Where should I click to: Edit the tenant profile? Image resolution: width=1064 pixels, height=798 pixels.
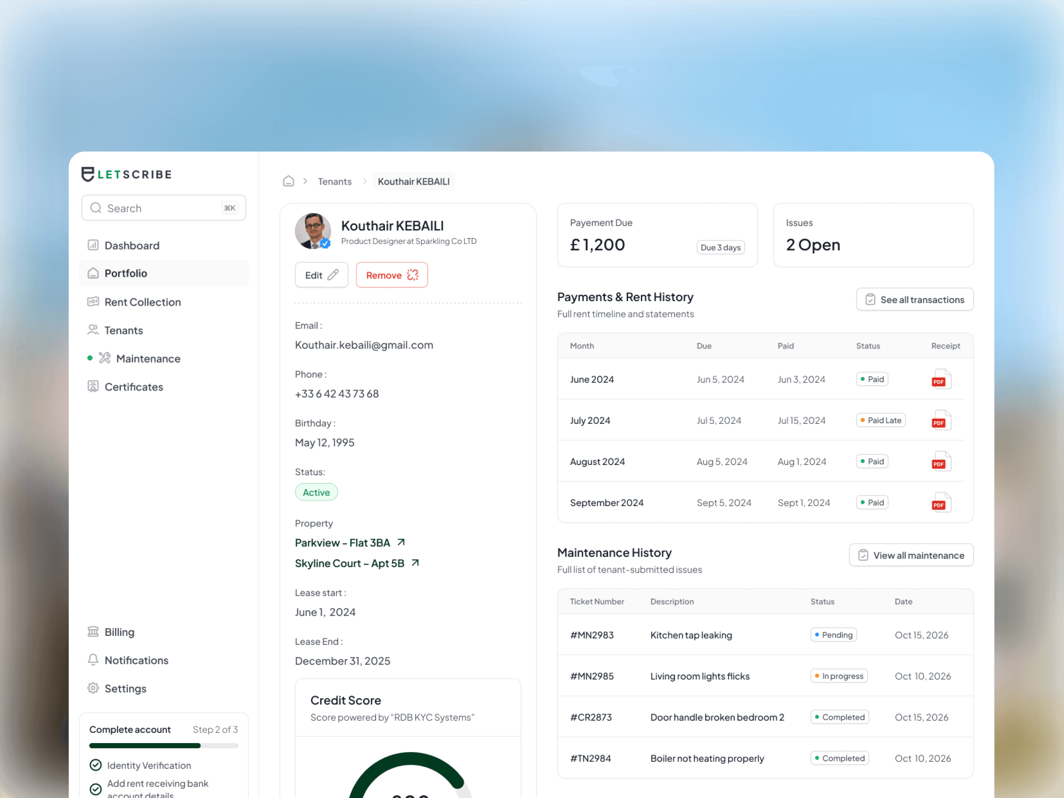(x=321, y=275)
